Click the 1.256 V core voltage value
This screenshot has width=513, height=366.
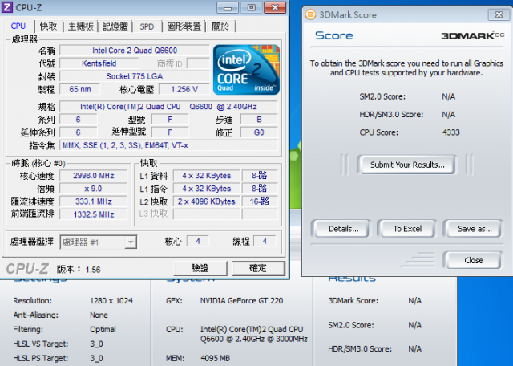184,89
